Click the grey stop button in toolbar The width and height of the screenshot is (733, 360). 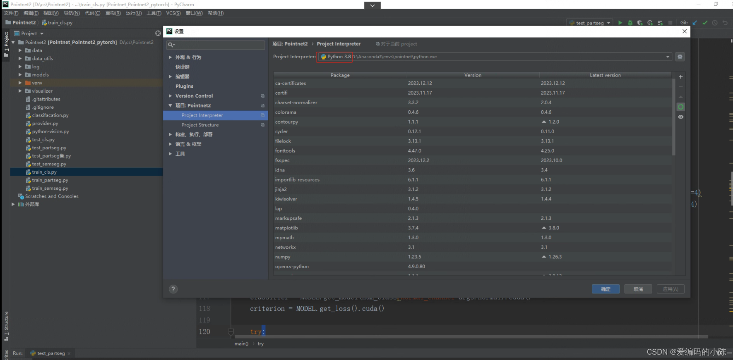670,23
